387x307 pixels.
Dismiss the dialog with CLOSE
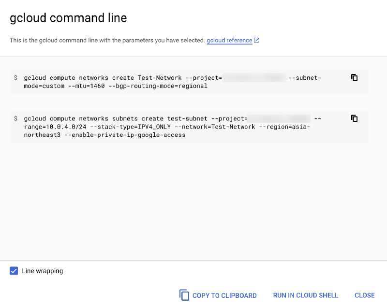click(x=364, y=295)
